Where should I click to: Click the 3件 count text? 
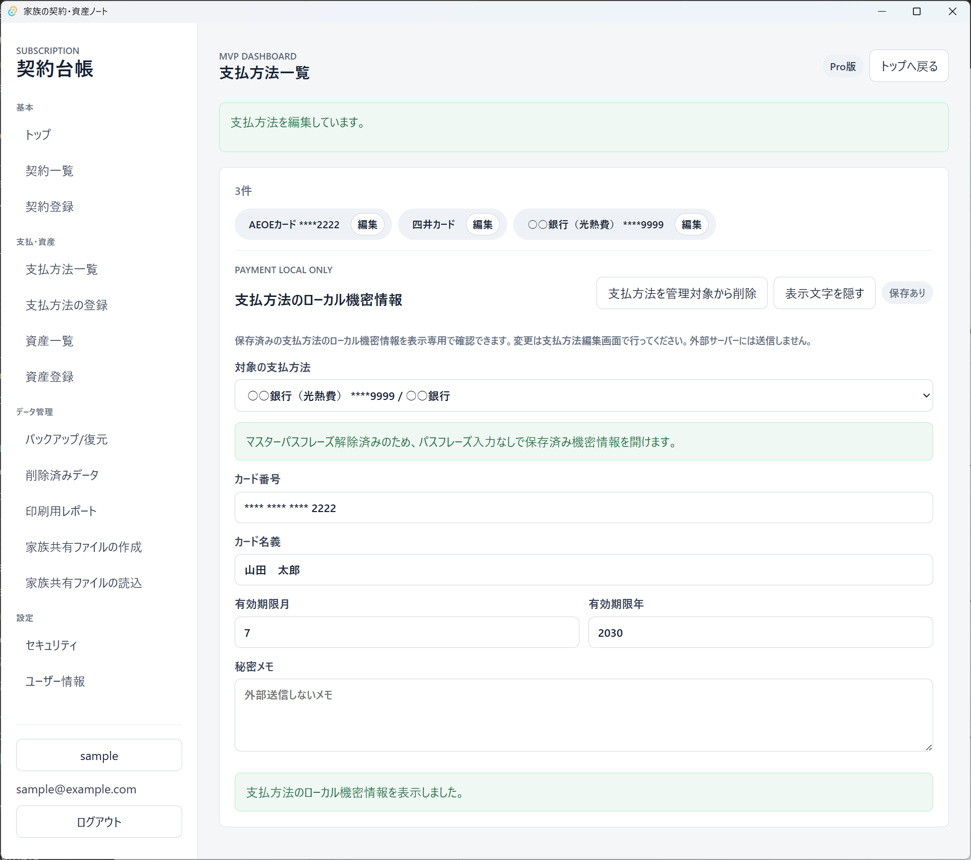pos(243,191)
